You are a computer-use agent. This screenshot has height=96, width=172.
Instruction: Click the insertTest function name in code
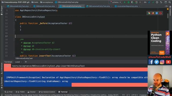tap(45, 56)
